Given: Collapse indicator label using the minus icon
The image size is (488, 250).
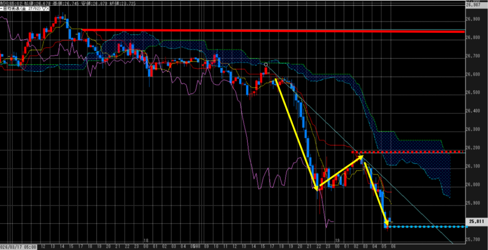Looking at the screenshot, I should pyautogui.click(x=2, y=9).
